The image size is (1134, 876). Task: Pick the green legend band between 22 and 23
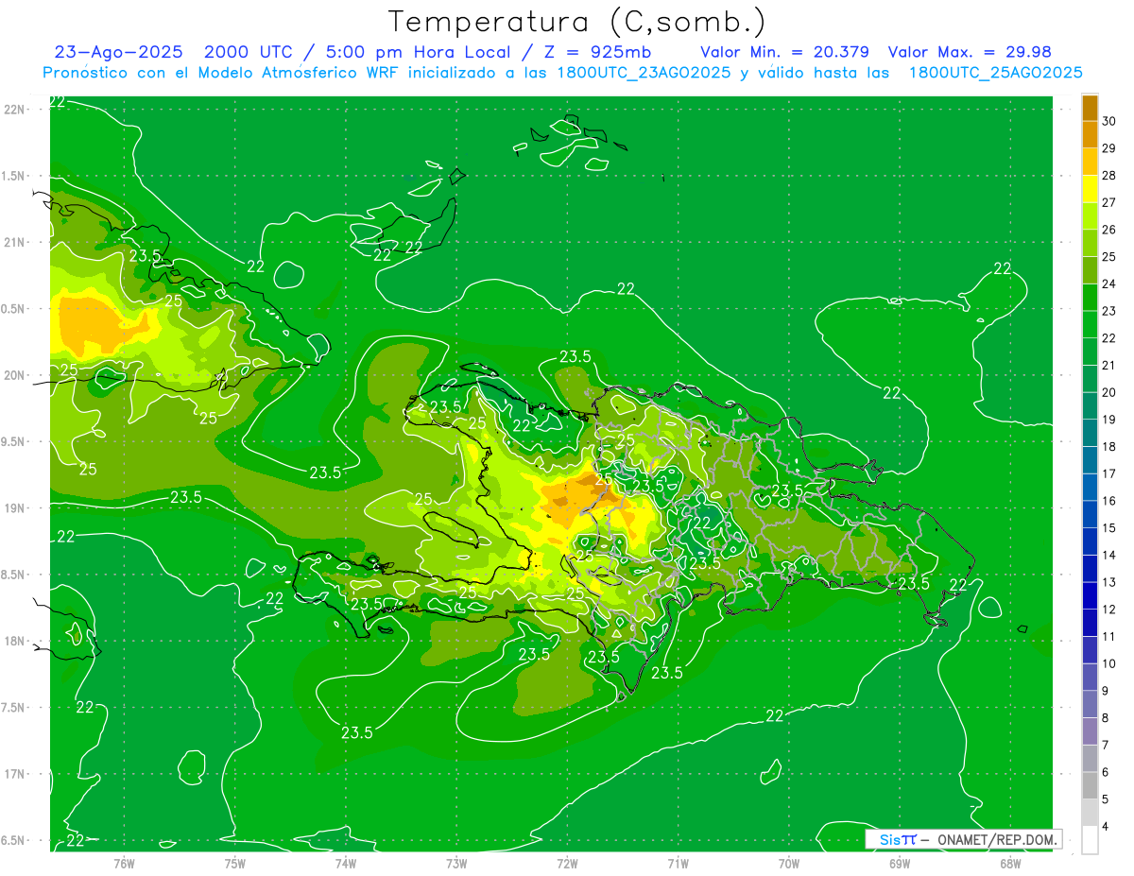coord(1090,325)
